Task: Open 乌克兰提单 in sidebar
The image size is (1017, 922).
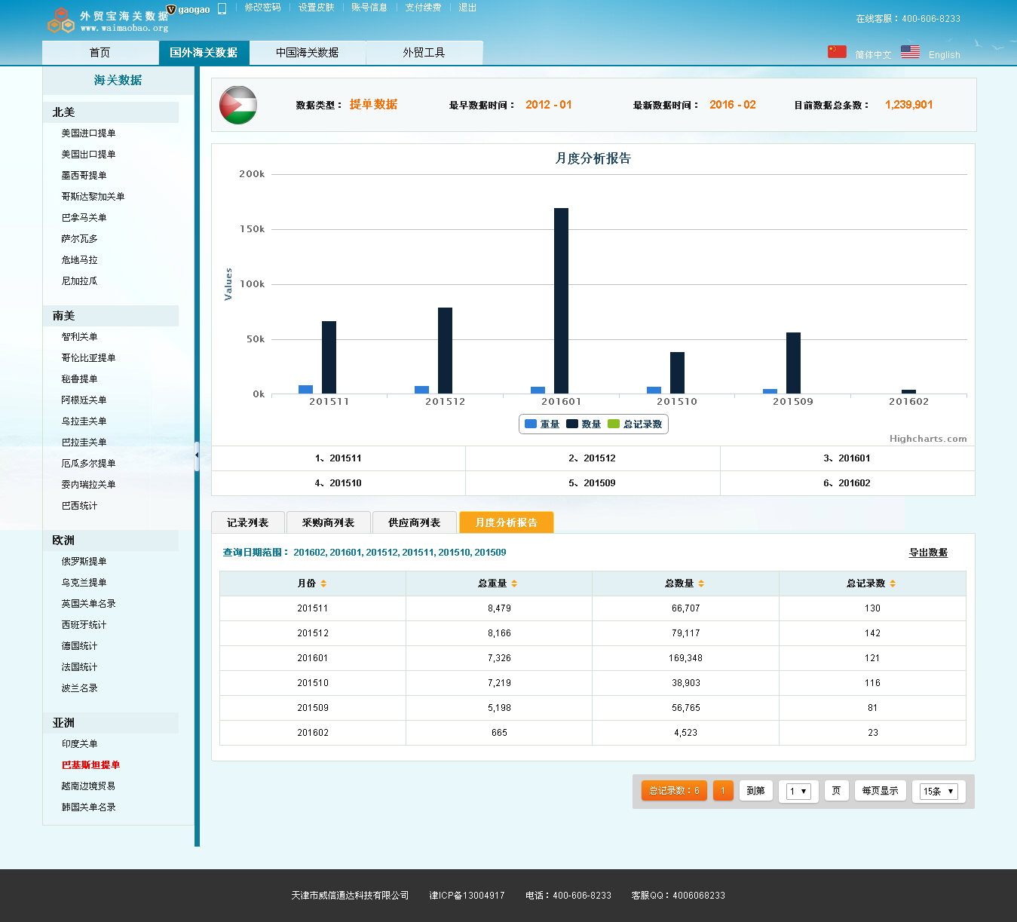Action: click(84, 583)
